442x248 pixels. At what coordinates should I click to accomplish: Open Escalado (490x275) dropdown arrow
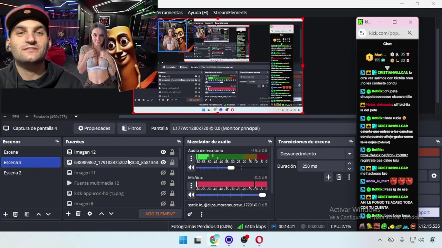[x=76, y=117]
